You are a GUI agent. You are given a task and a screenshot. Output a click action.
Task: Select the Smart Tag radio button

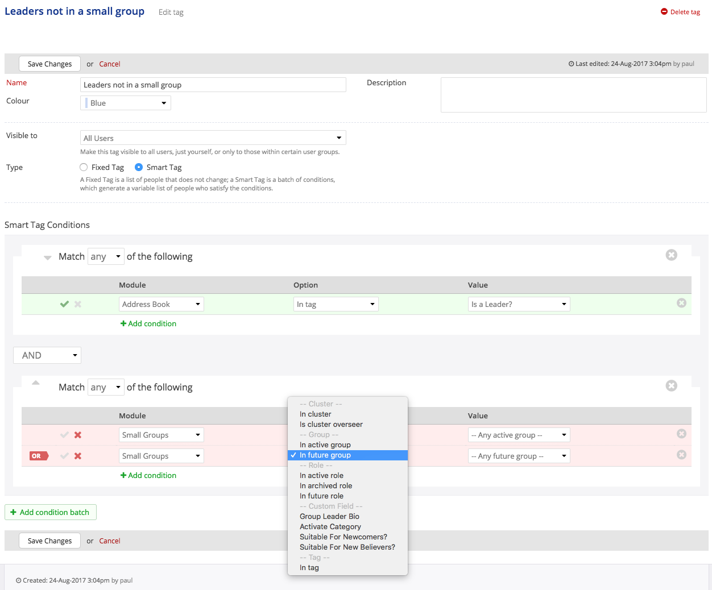click(139, 167)
